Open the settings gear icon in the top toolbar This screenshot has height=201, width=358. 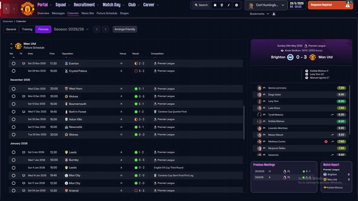(237, 5)
